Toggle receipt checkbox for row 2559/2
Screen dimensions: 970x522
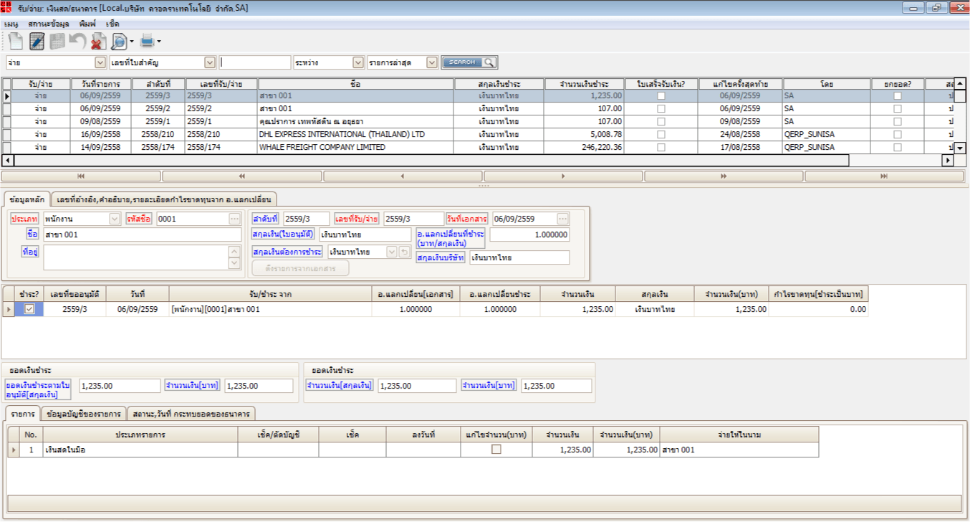pos(661,108)
